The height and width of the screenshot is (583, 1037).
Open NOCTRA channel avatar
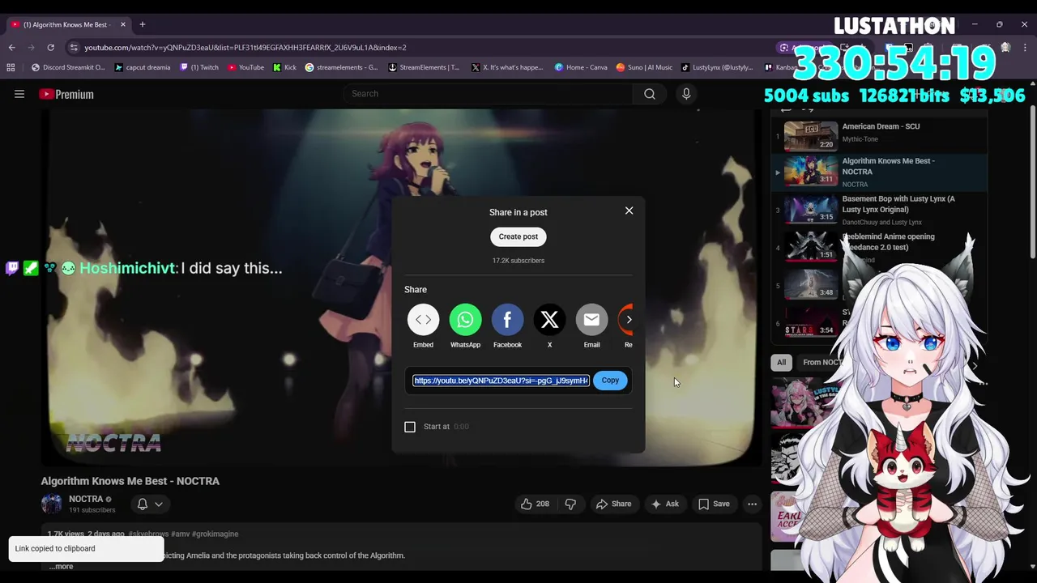pyautogui.click(x=51, y=504)
